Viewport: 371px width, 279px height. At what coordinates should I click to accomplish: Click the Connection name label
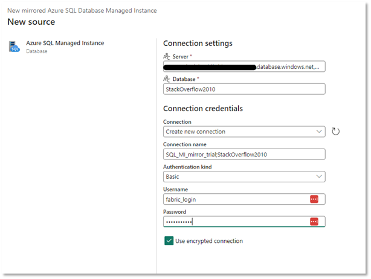coord(185,144)
